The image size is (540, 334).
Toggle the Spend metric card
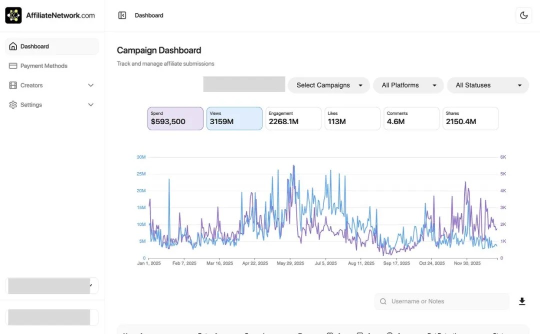pos(175,119)
